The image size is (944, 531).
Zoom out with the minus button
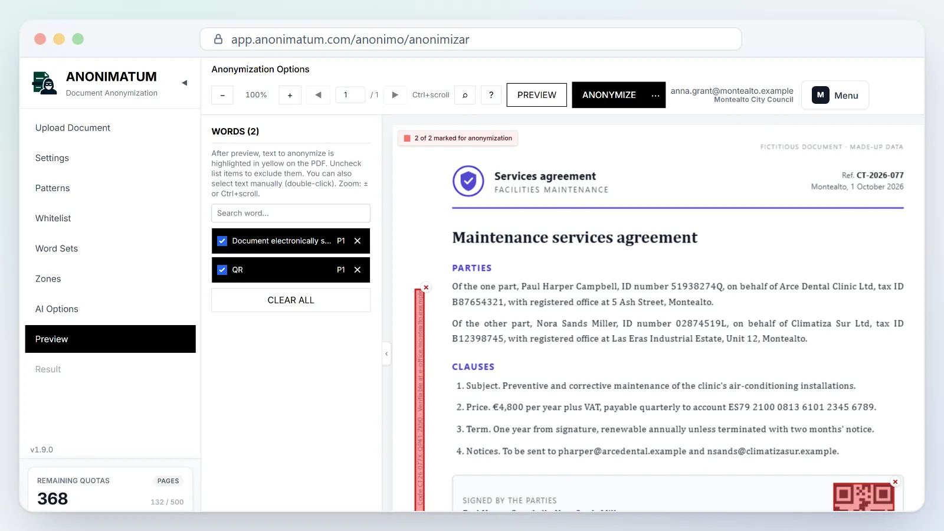pos(222,95)
